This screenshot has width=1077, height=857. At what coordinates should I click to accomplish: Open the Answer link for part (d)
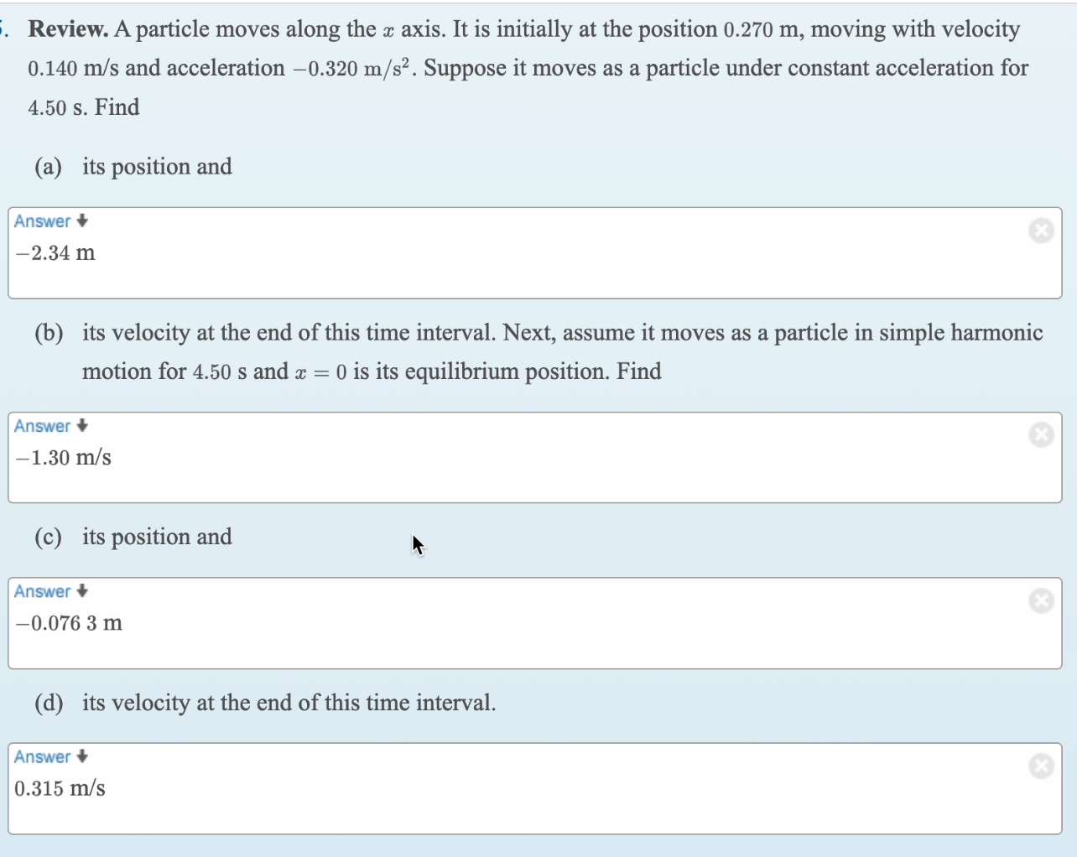pyautogui.click(x=42, y=756)
